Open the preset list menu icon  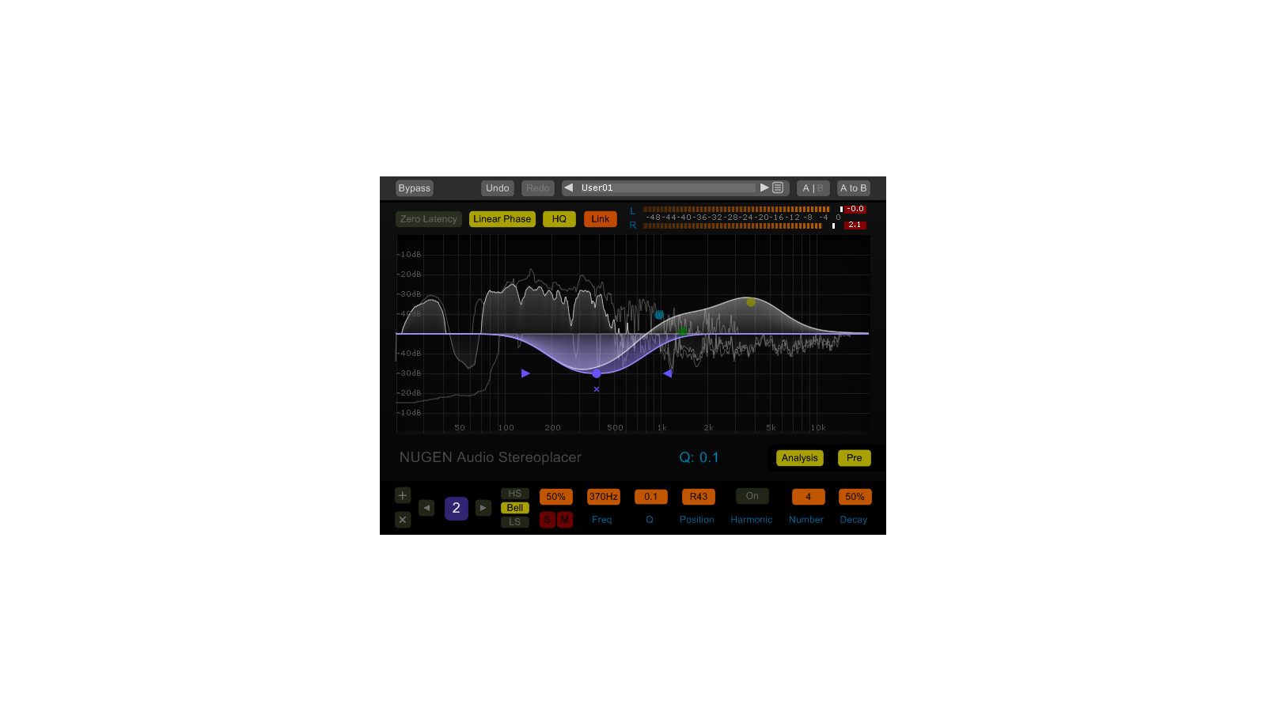click(x=778, y=188)
